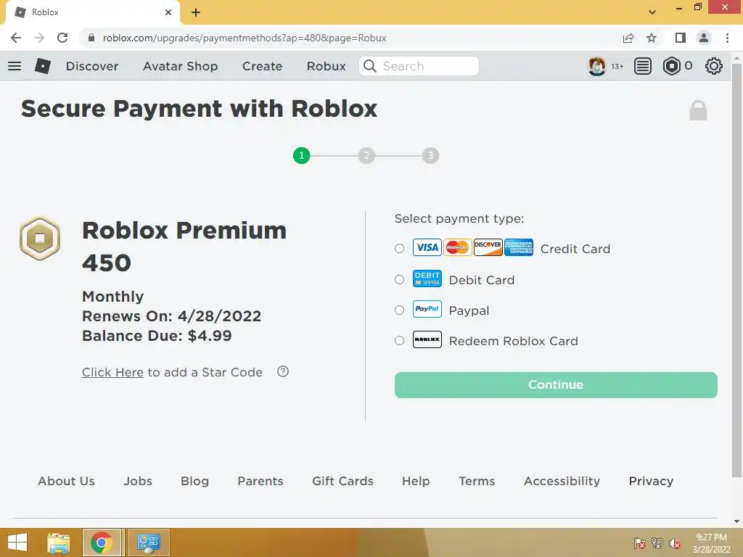This screenshot has width=743, height=557.
Task: Click the MasterCard logo
Action: [x=457, y=247]
